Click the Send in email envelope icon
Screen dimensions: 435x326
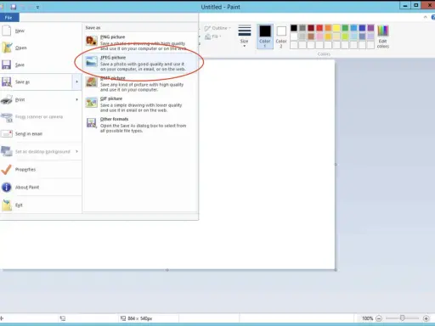tap(7, 133)
